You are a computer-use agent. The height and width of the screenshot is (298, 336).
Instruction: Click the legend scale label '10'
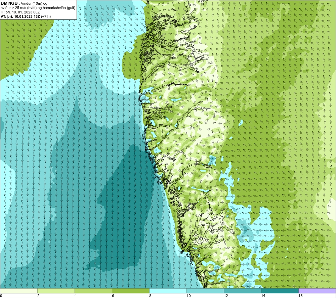click(188, 296)
